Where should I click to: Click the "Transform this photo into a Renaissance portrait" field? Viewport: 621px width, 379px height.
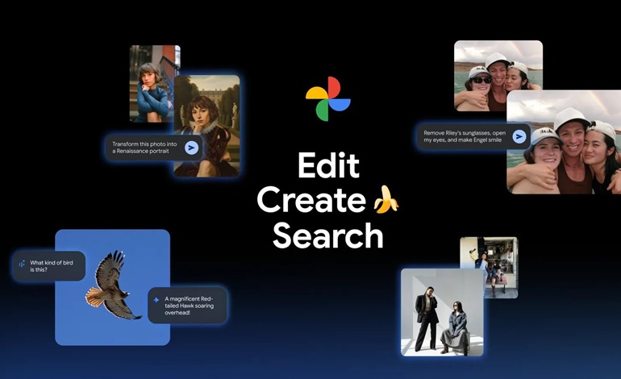(x=145, y=148)
